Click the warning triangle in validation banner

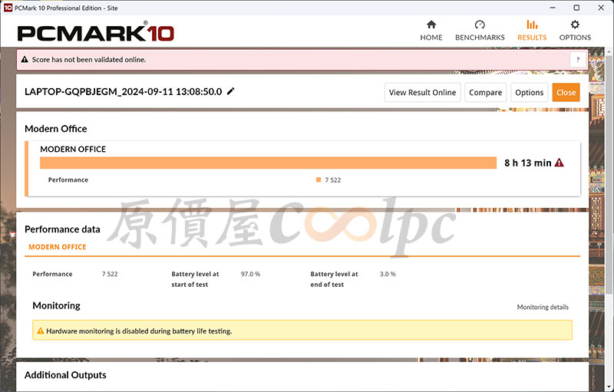pos(25,60)
